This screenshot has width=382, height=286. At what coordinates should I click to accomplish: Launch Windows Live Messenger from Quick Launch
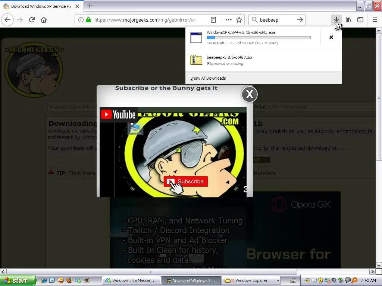point(78,280)
